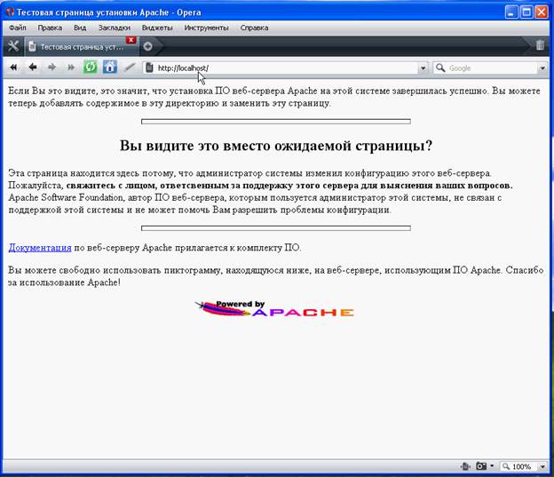Click the 100% zoom field
The height and width of the screenshot is (477, 554).
(519, 466)
